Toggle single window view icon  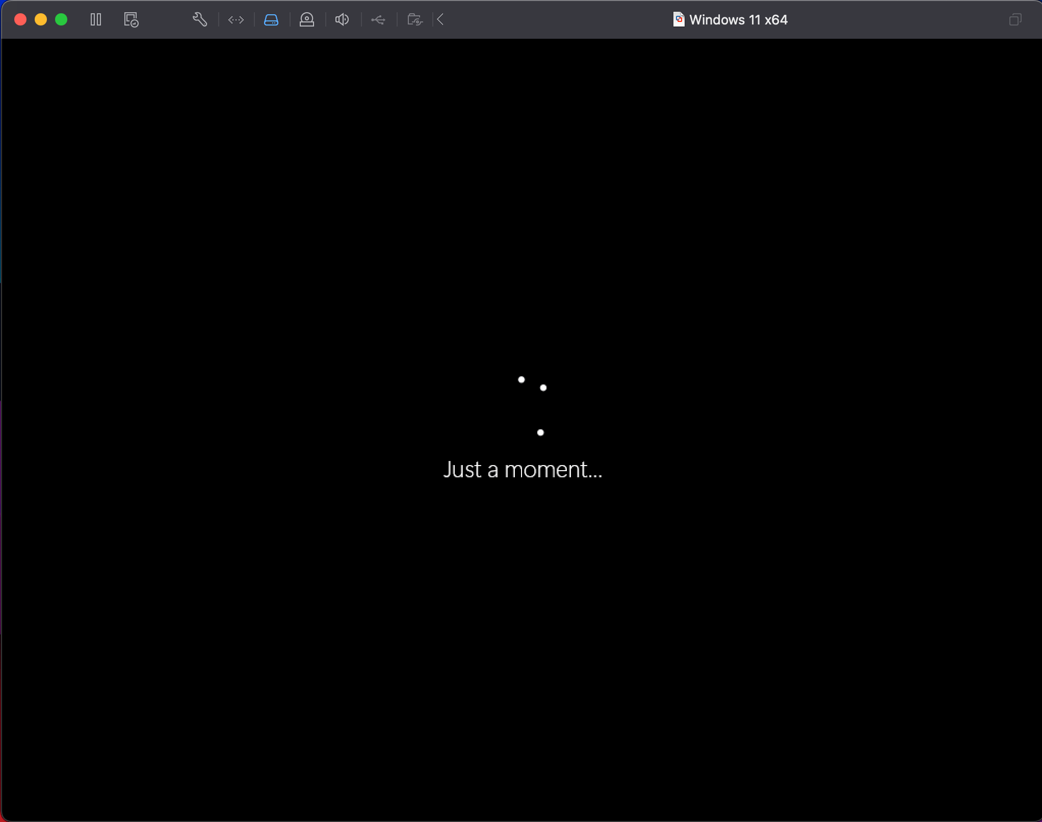(x=1015, y=20)
